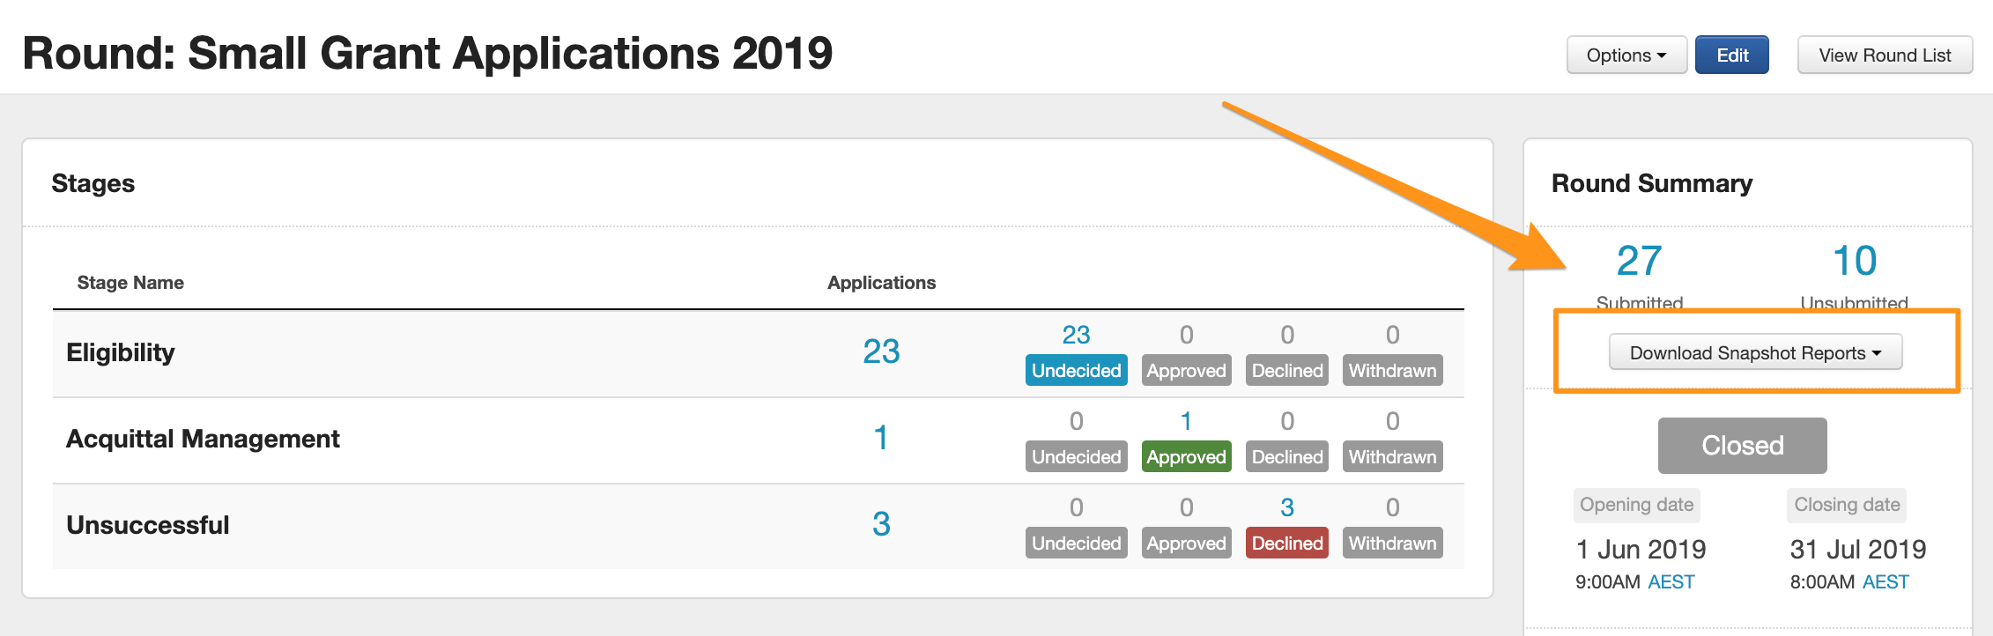Click the blue Edit button
The width and height of the screenshot is (1993, 636).
[1731, 55]
